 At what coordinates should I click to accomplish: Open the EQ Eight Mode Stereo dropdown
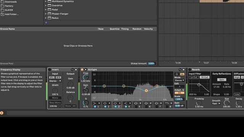point(180,80)
